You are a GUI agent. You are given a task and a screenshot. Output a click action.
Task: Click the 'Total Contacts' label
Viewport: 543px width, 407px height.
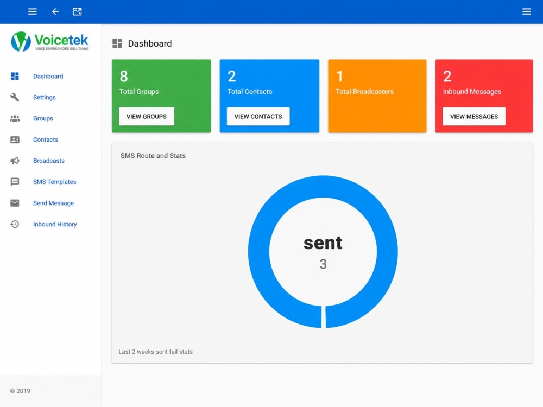click(250, 91)
